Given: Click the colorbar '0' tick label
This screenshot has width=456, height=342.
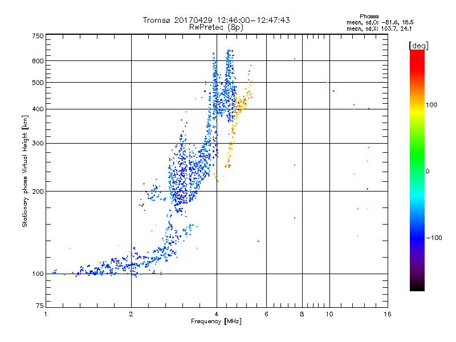Looking at the screenshot, I should (427, 172).
